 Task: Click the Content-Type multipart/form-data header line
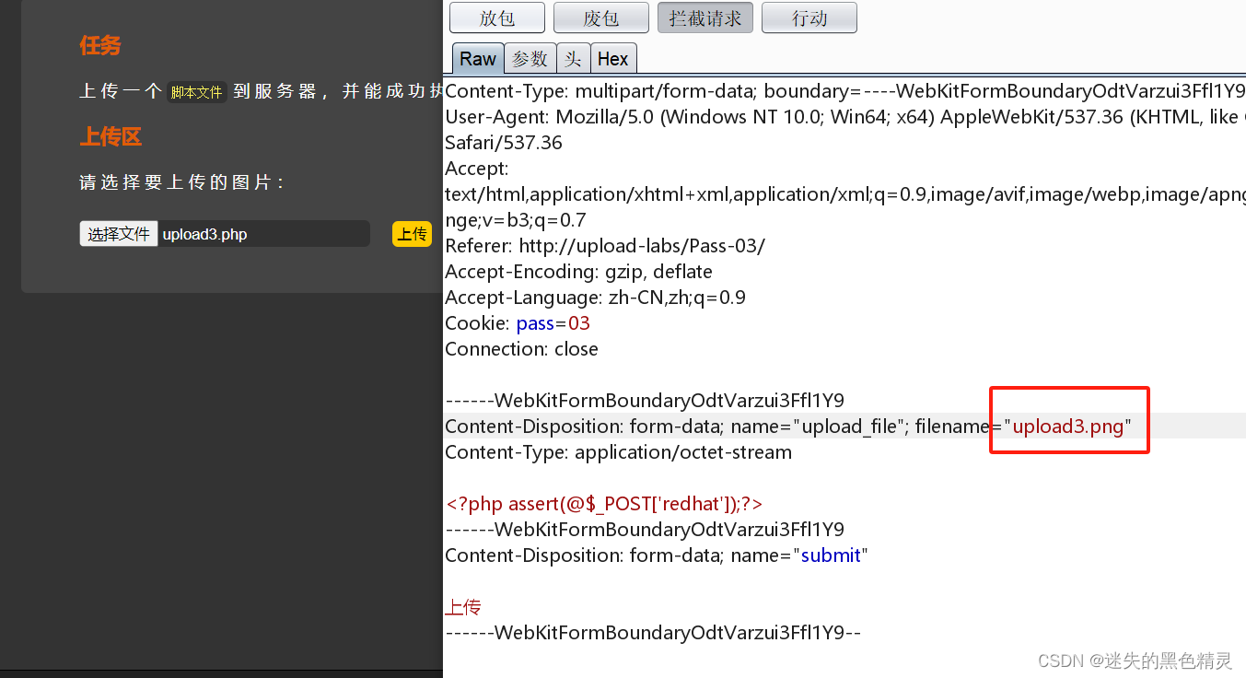[x=845, y=91]
